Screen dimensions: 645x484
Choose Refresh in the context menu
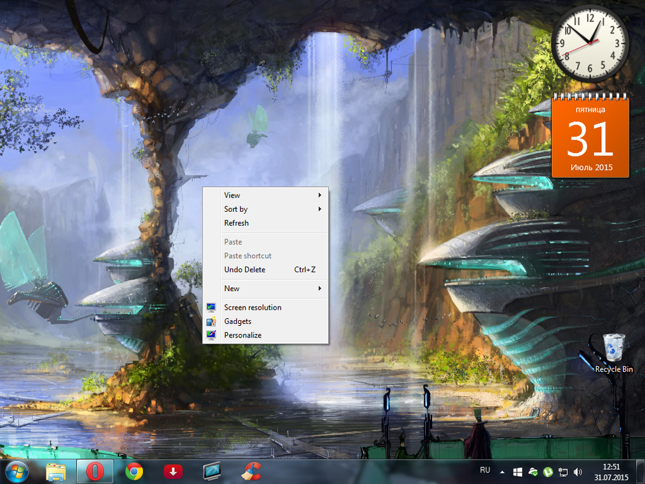click(x=236, y=223)
